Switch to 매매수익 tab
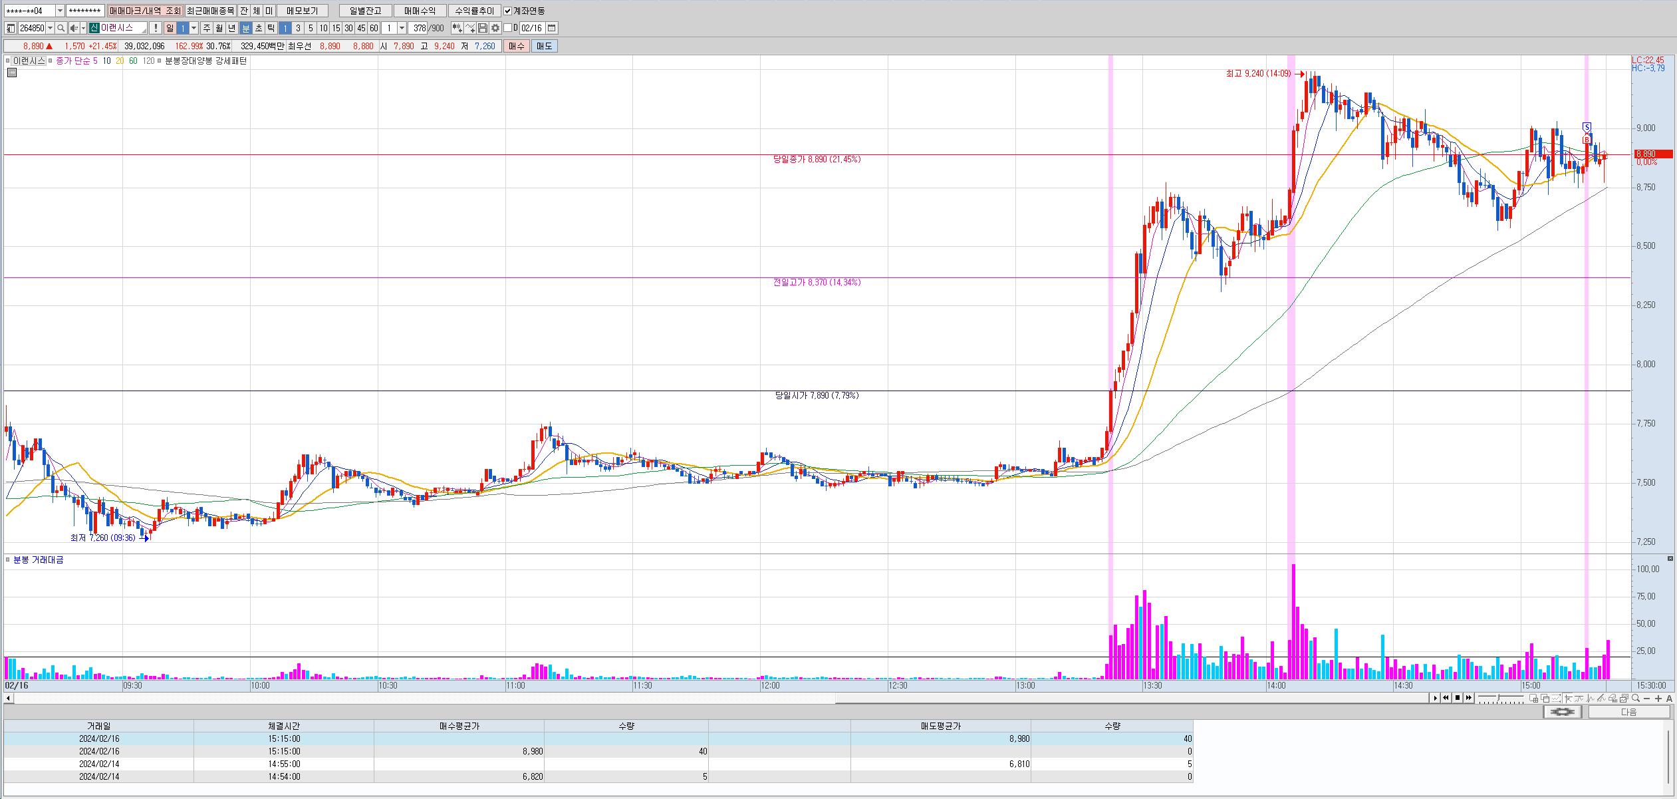The width and height of the screenshot is (1677, 799). (420, 11)
